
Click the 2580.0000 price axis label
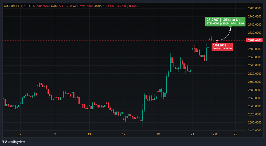click(x=255, y=90)
